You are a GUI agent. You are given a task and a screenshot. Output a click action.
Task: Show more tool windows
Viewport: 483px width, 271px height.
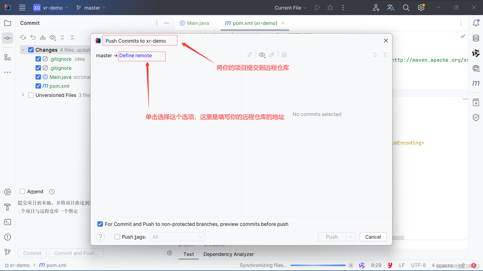tap(8, 72)
